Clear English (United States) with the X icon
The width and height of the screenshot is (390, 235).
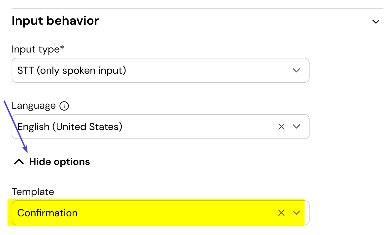[x=281, y=127]
